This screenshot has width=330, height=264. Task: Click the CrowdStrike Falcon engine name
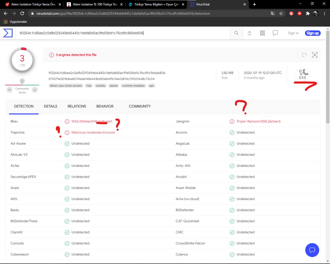[190, 243]
